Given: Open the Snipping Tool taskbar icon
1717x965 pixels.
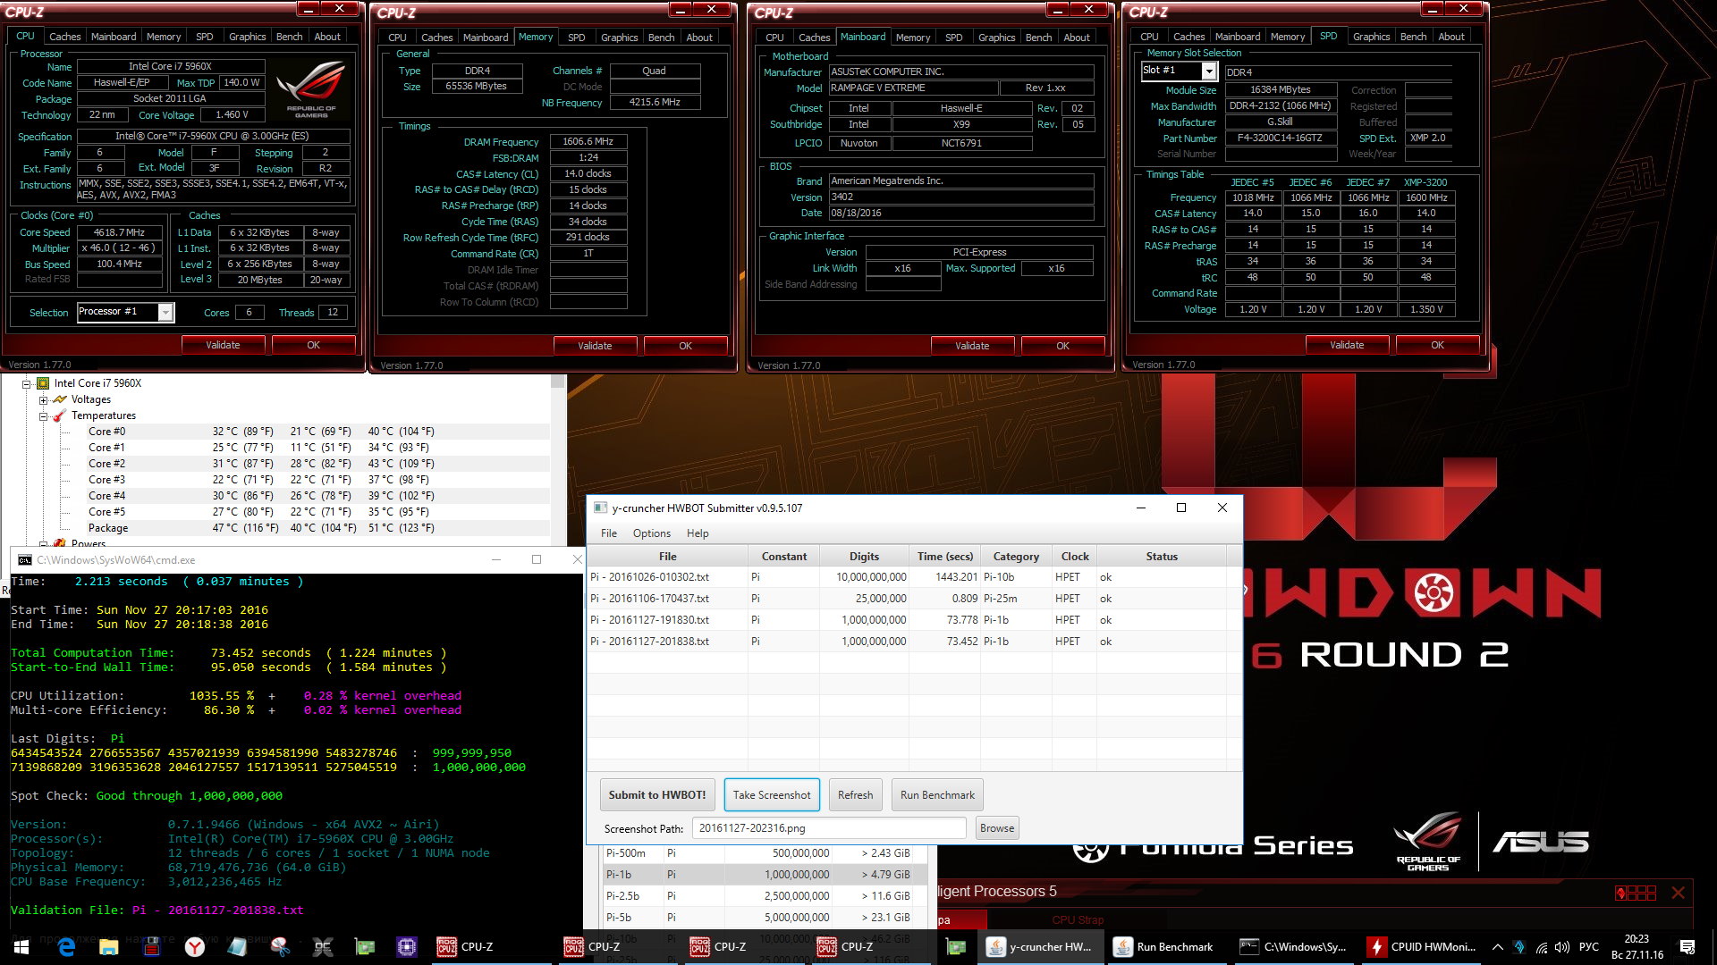Looking at the screenshot, I should click(280, 947).
